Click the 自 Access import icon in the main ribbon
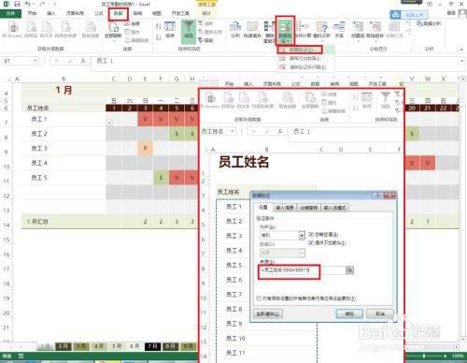The image size is (467, 363). (x=13, y=30)
